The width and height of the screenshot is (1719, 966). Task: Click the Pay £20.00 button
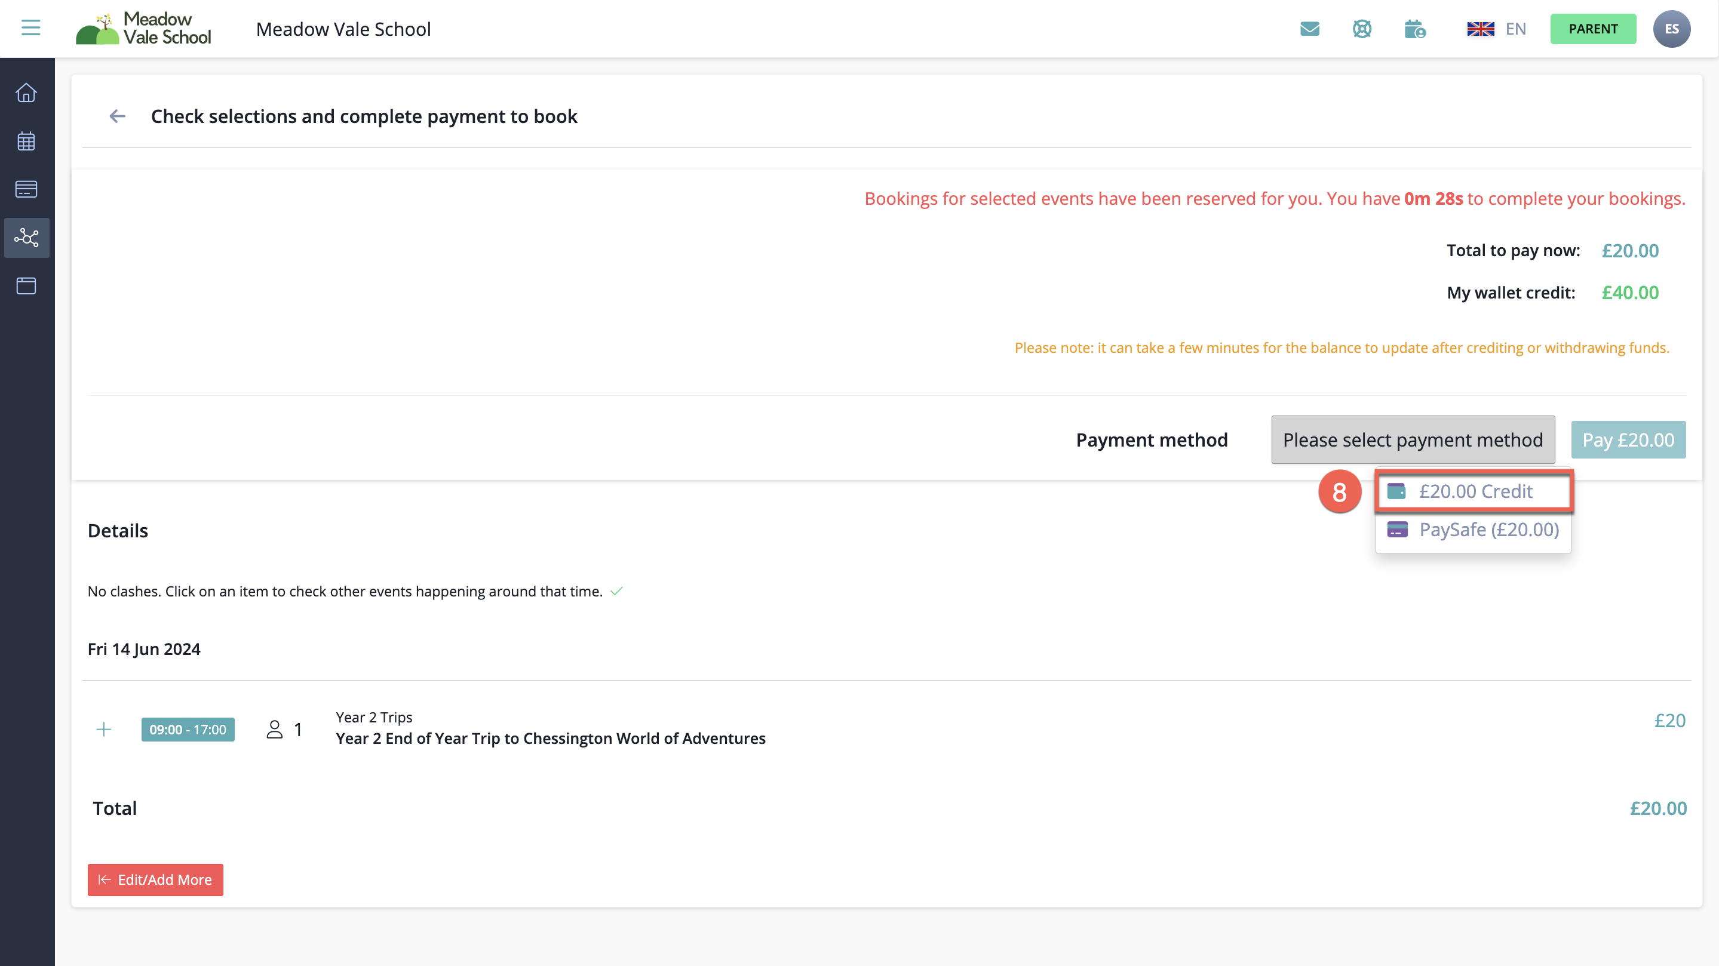pyautogui.click(x=1628, y=439)
